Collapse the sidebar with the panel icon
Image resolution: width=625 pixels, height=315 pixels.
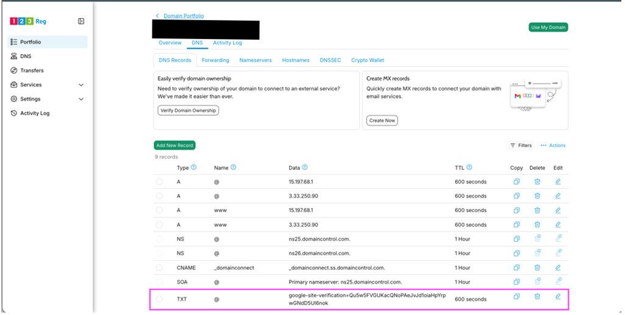click(81, 21)
